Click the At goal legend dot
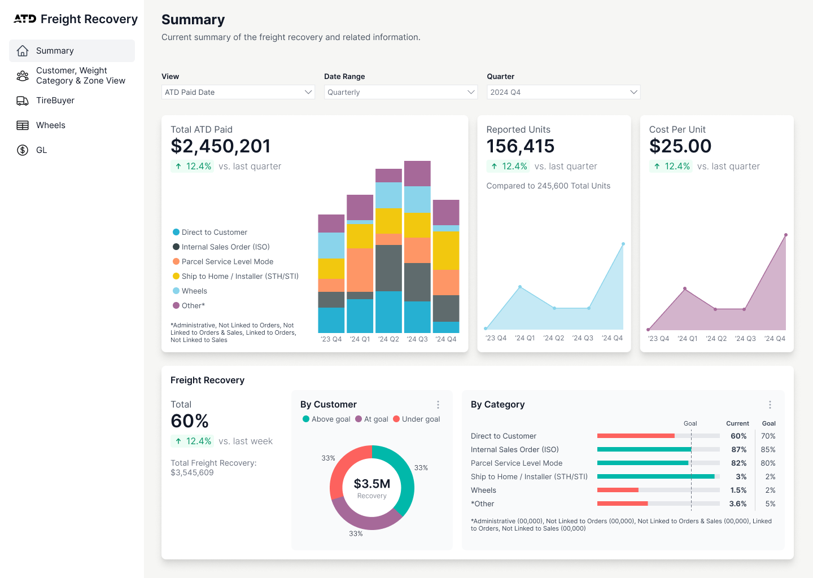This screenshot has width=813, height=578. (359, 419)
